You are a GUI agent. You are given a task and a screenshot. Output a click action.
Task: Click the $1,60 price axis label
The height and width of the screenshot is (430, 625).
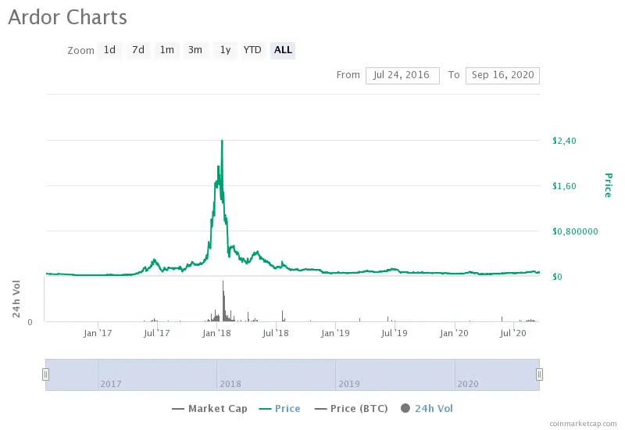[x=564, y=186]
